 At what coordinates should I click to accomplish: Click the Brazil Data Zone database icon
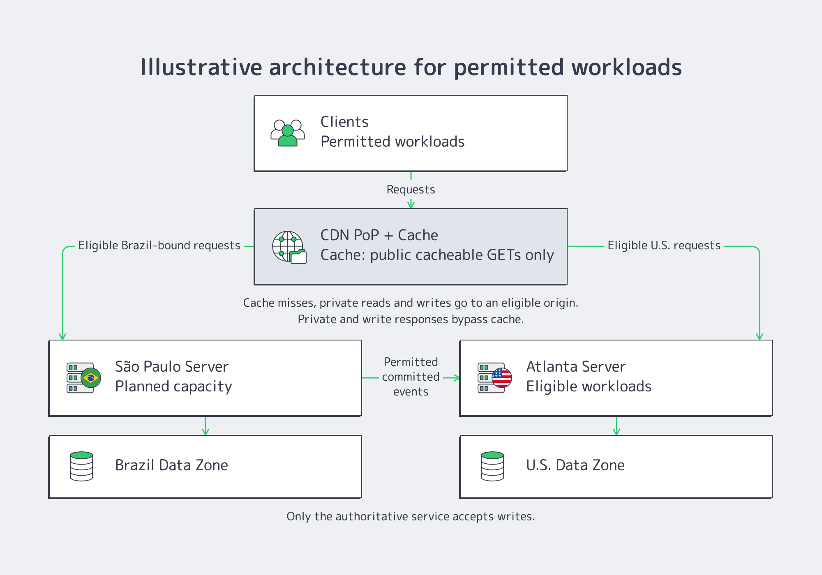(x=81, y=466)
